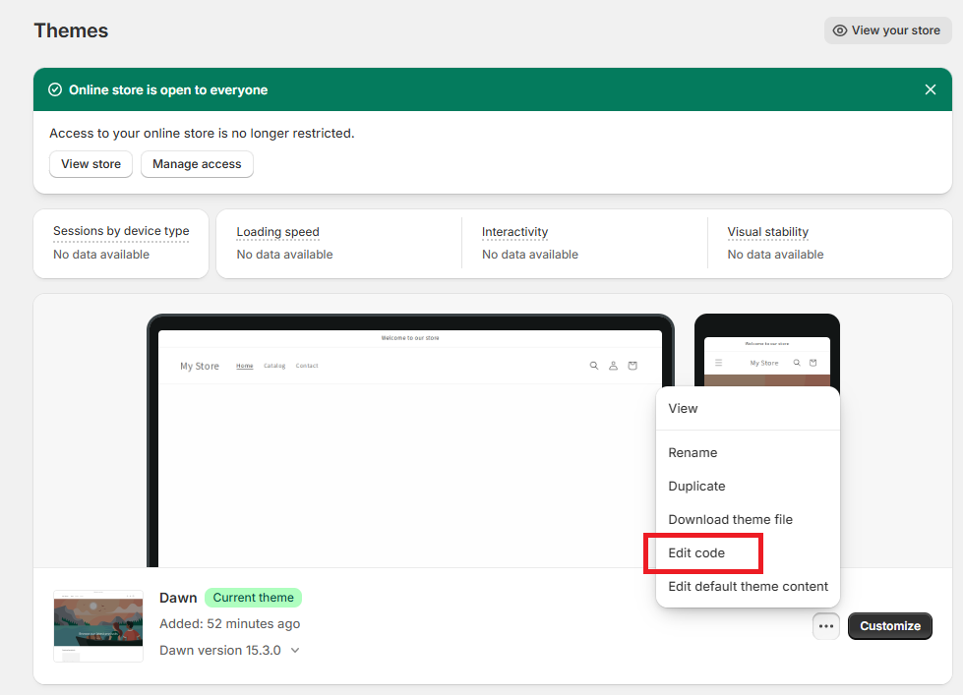Choose Download theme file option
This screenshot has height=695, width=963.
(730, 519)
